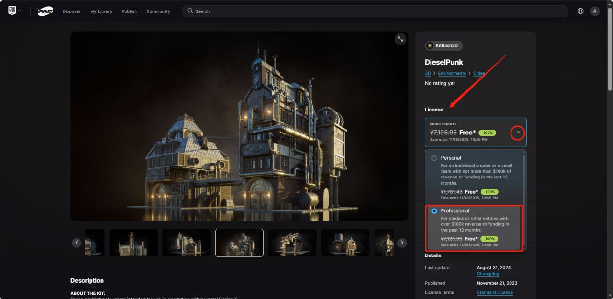Collapse the License dropdown chevron
The height and width of the screenshot is (299, 613).
pyautogui.click(x=518, y=133)
